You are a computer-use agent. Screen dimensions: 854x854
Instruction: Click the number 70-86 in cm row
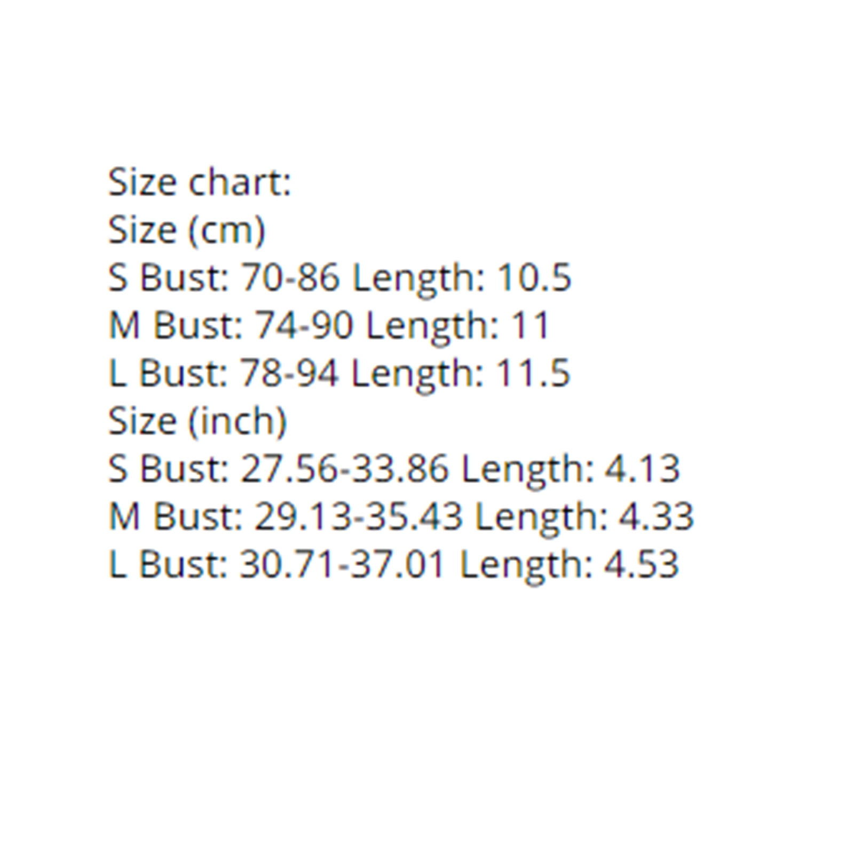pyautogui.click(x=290, y=278)
